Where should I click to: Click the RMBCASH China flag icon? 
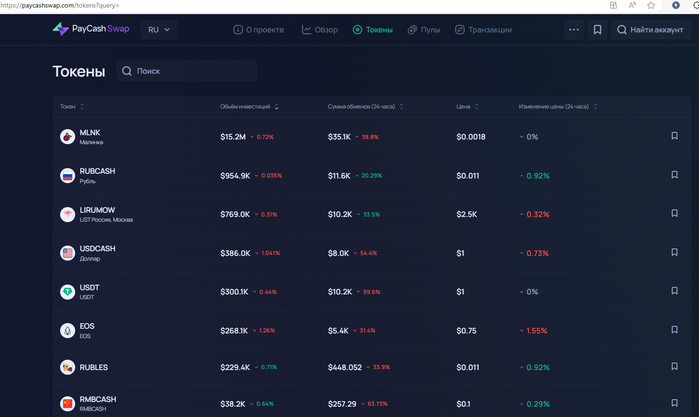[68, 404]
